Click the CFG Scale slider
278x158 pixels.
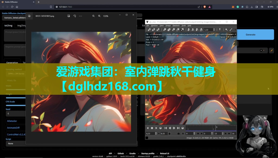[16, 105]
